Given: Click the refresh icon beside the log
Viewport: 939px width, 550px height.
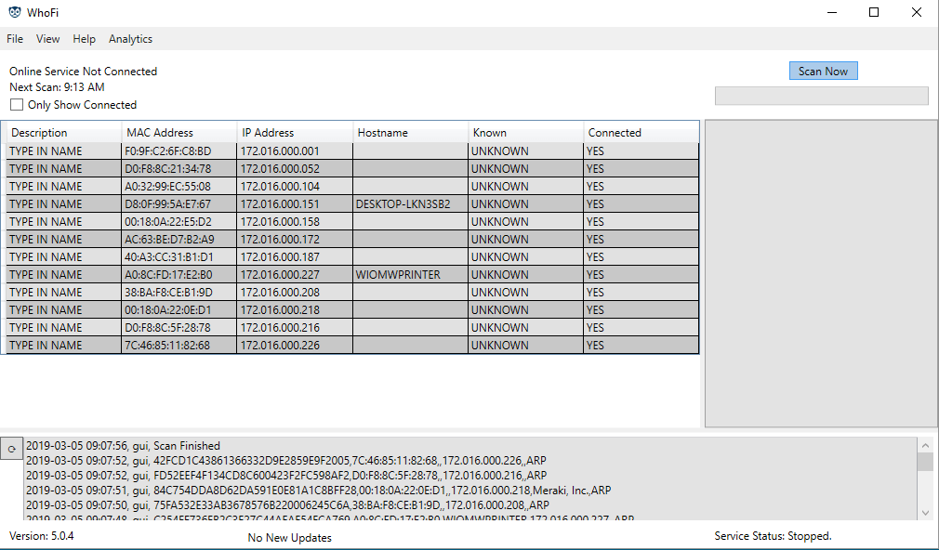Looking at the screenshot, I should point(11,448).
